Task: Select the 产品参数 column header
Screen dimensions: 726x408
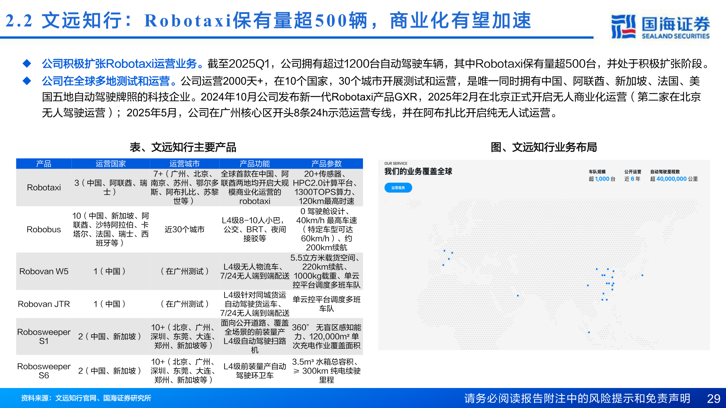Action: [x=326, y=164]
